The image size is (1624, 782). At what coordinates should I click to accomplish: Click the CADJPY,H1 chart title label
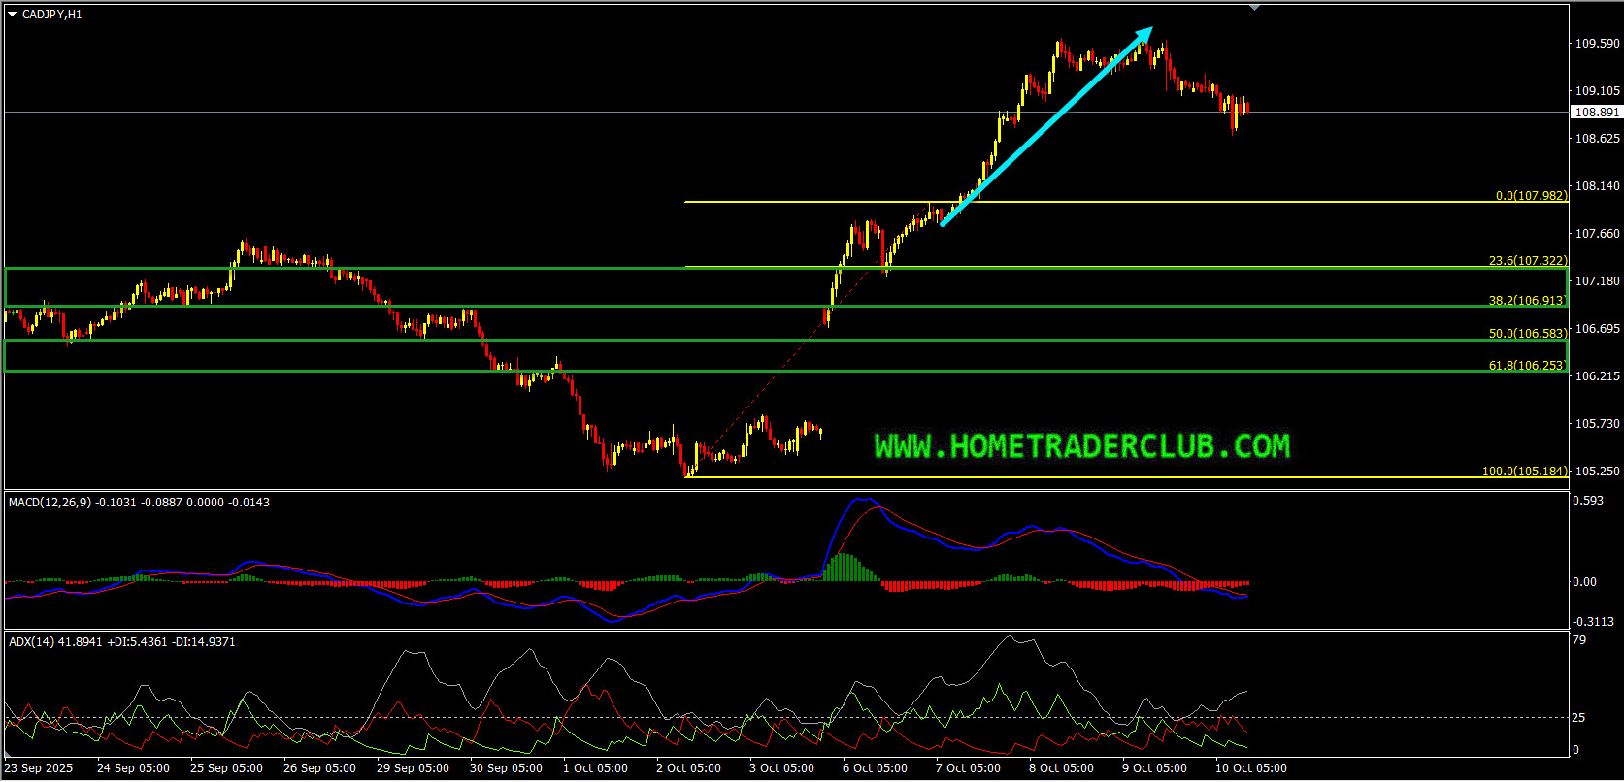coord(52,15)
